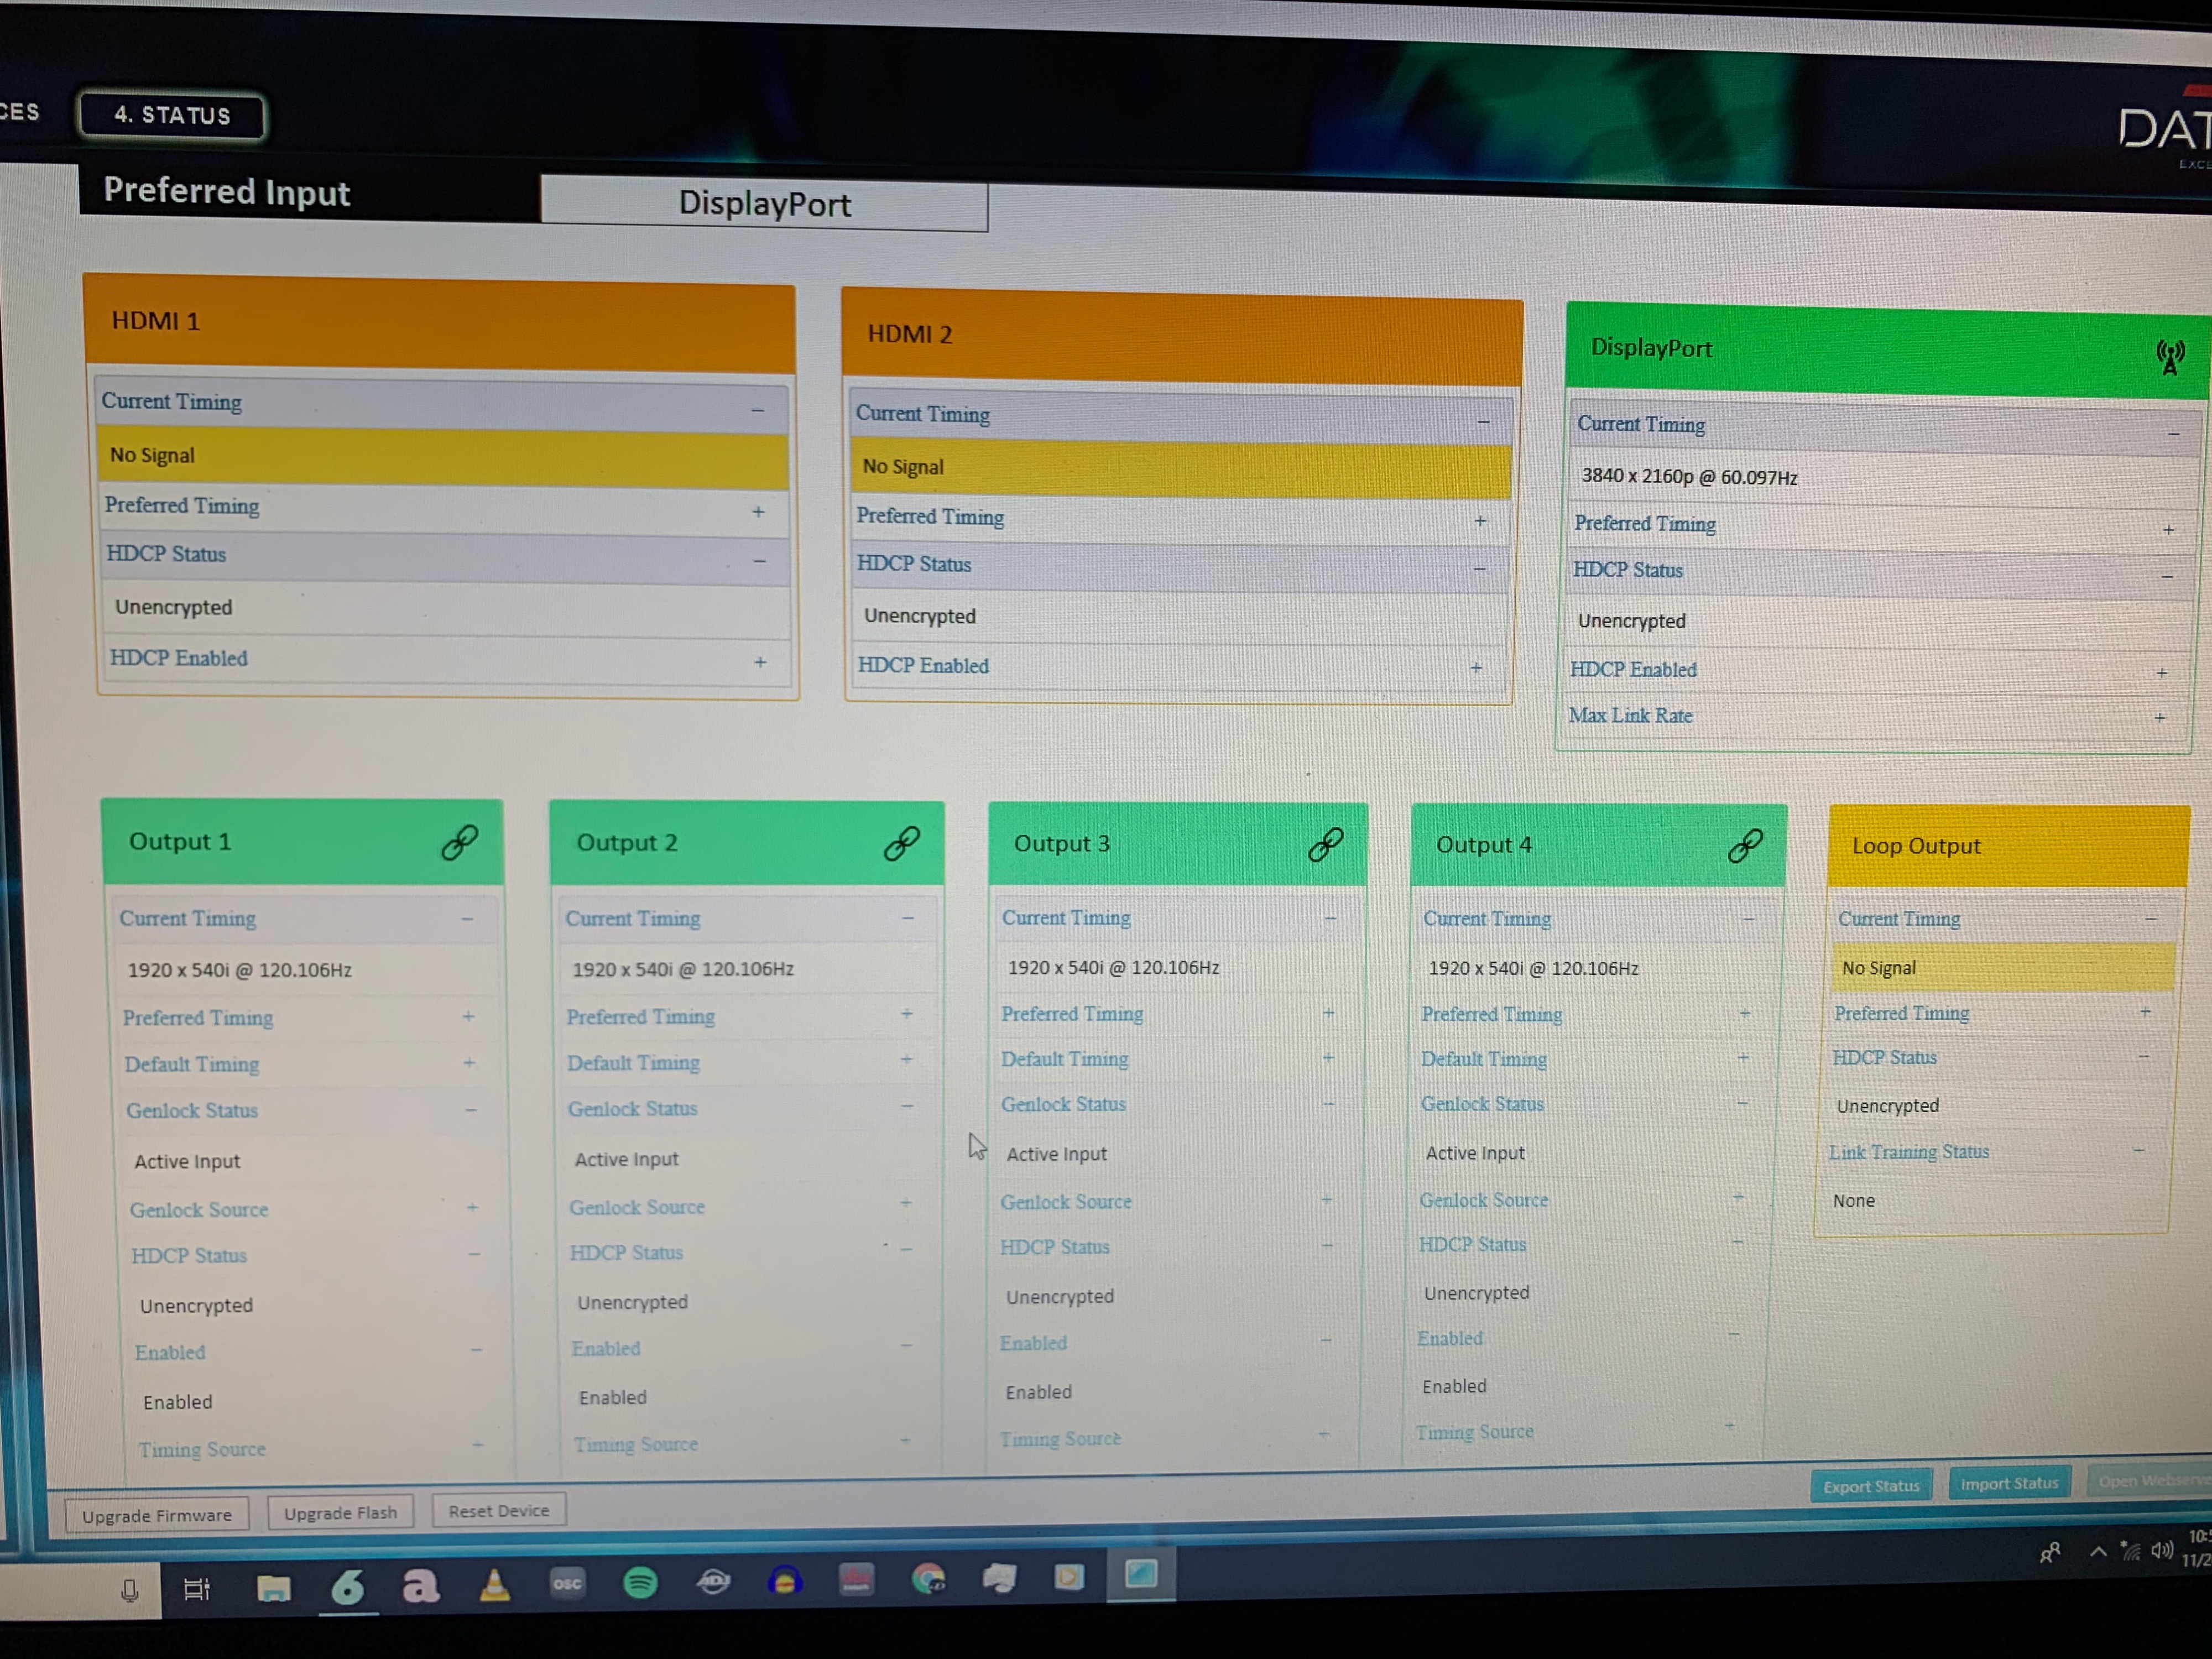Open the OSC app in the taskbar
Viewport: 2212px width, 1659px height.
pyautogui.click(x=567, y=1584)
